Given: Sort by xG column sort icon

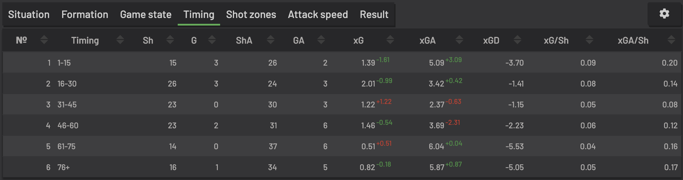Looking at the screenshot, I should click(x=390, y=40).
